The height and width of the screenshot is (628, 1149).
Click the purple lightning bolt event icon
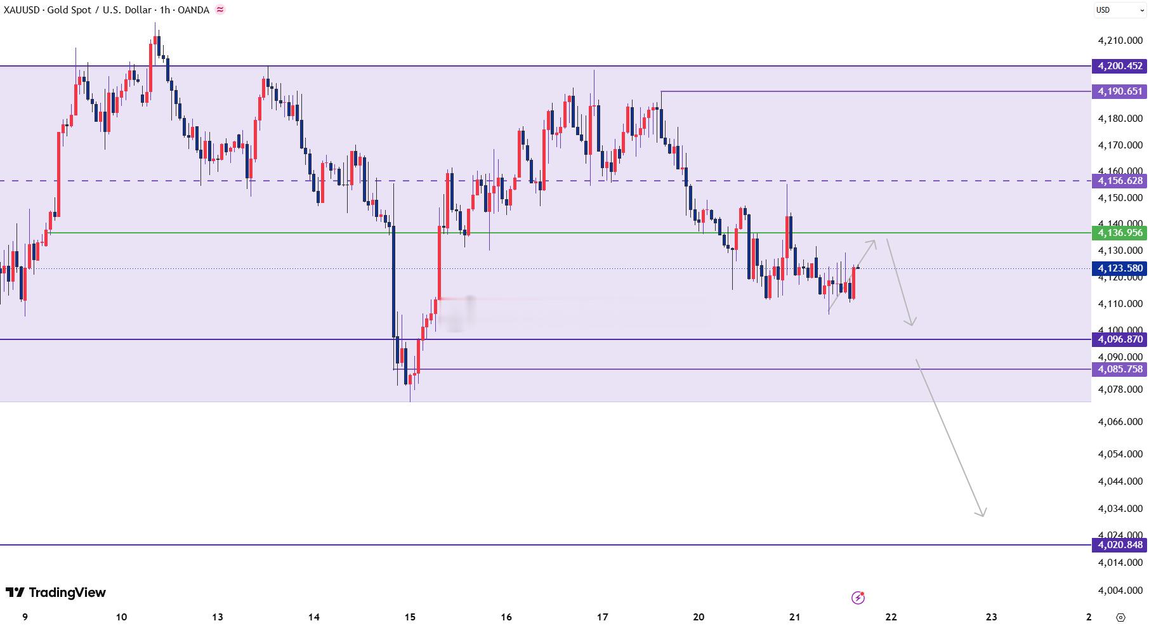[858, 597]
